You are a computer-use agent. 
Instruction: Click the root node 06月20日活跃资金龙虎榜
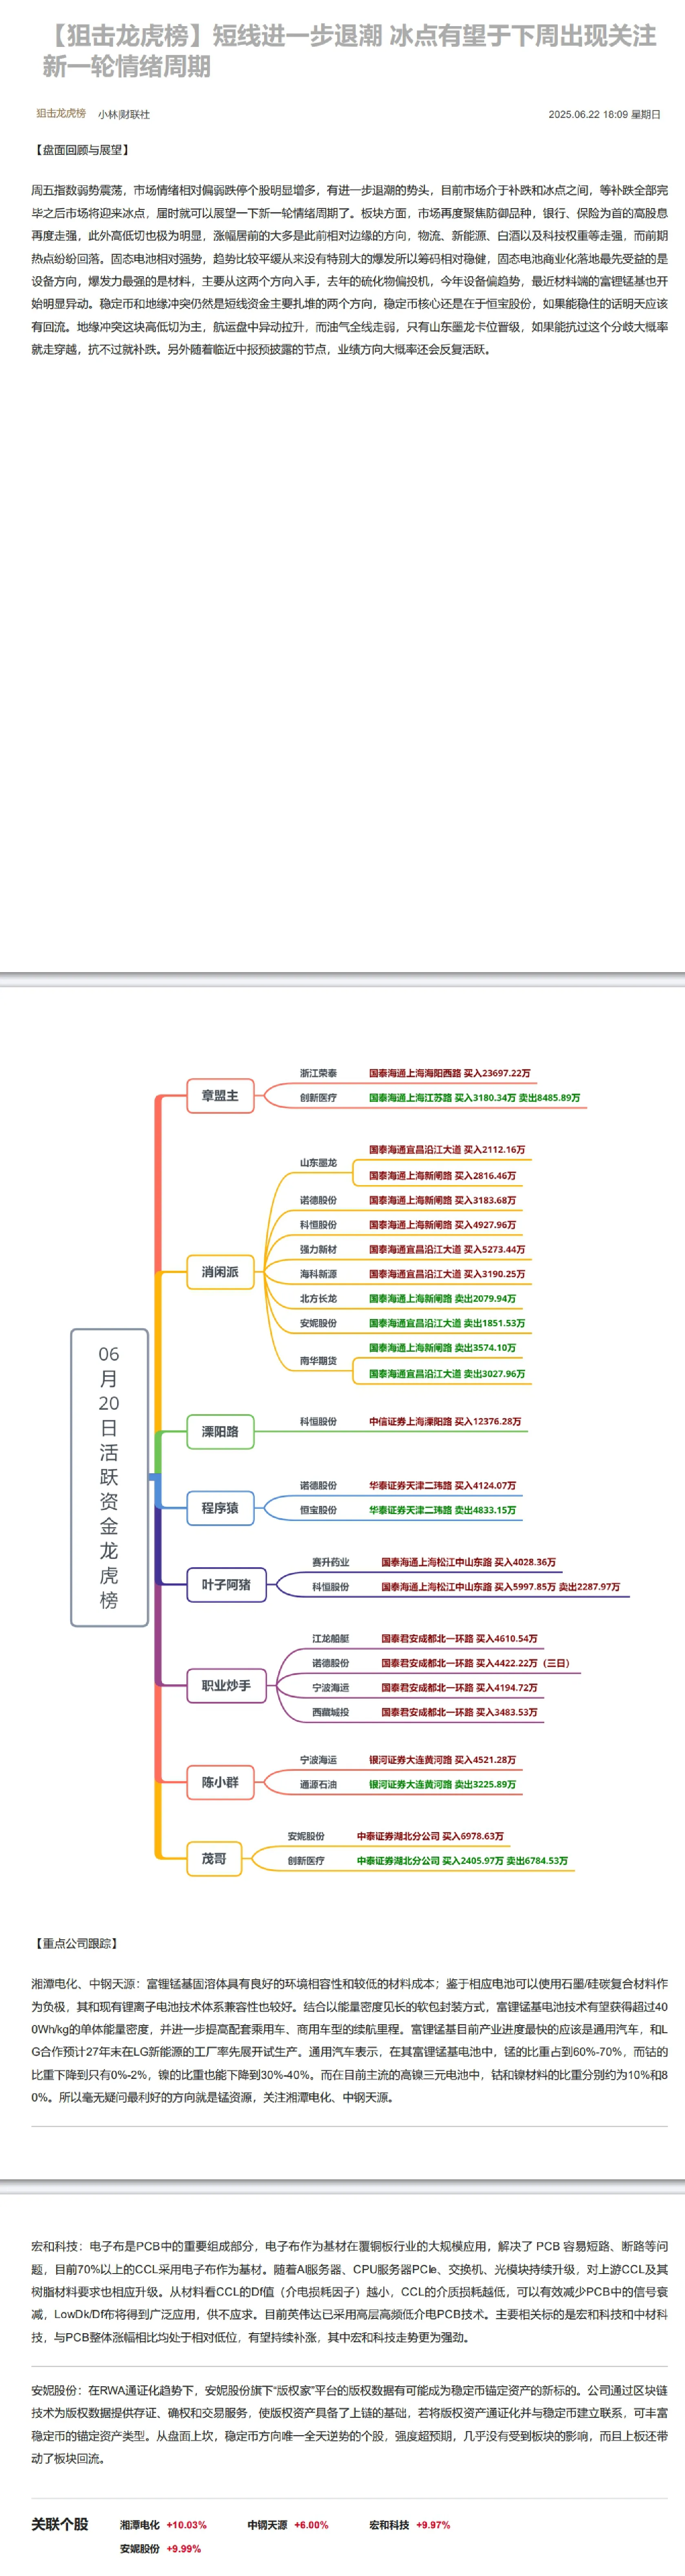click(109, 1477)
